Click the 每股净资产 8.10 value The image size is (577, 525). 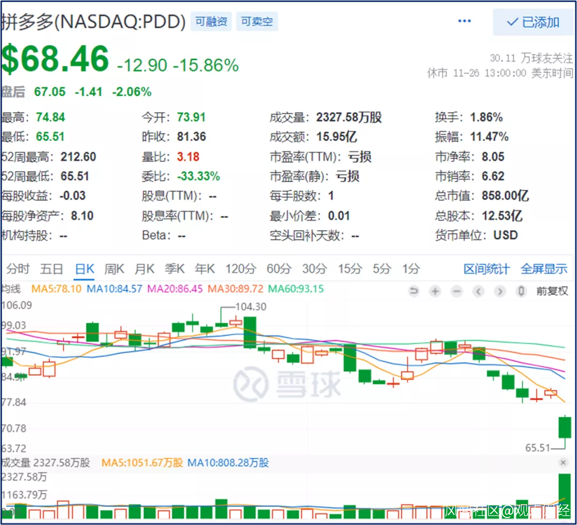pos(82,216)
